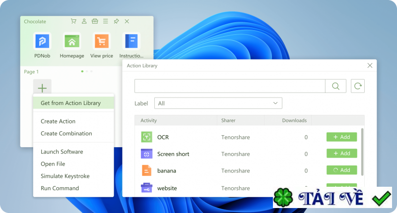Click the toolbox icon in Chocolate title bar

(x=95, y=21)
